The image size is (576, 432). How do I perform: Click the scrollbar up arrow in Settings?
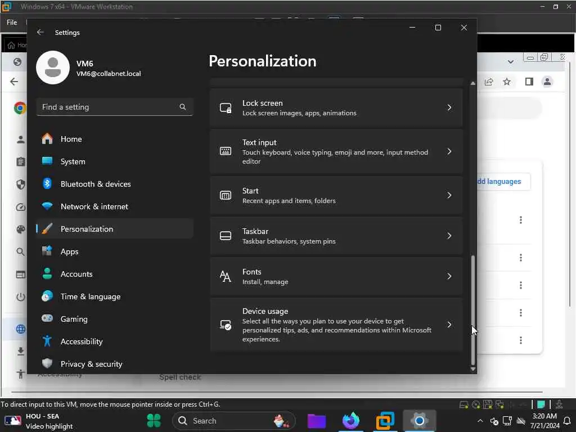pos(472,83)
